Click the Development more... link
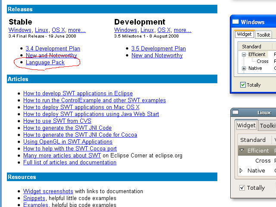Screen dimensions: 276x207 click(x=182, y=30)
